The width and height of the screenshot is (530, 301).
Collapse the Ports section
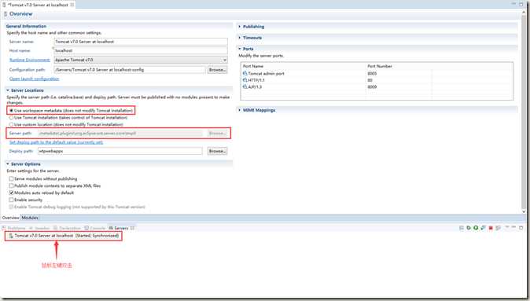[x=240, y=49]
